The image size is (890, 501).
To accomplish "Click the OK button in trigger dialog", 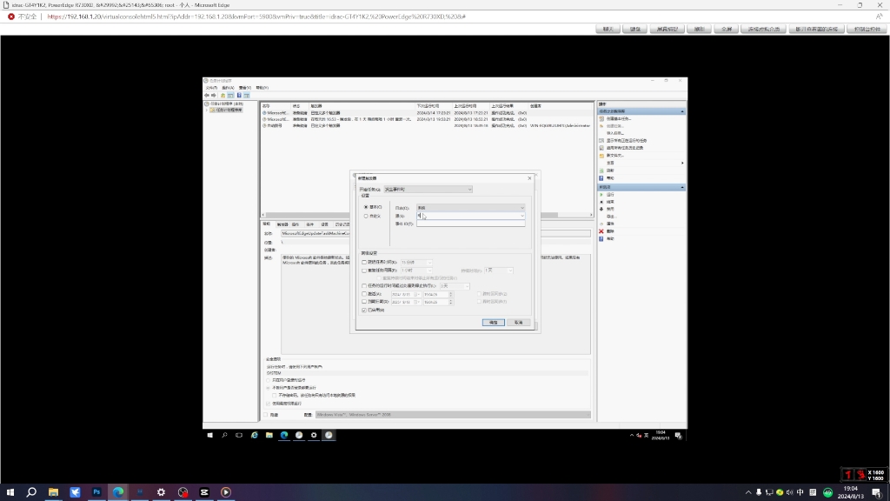I will pyautogui.click(x=494, y=323).
